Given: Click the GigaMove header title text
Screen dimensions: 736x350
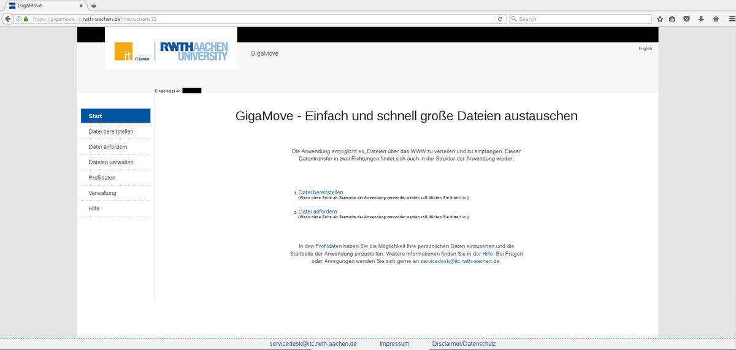Looking at the screenshot, I should [264, 53].
